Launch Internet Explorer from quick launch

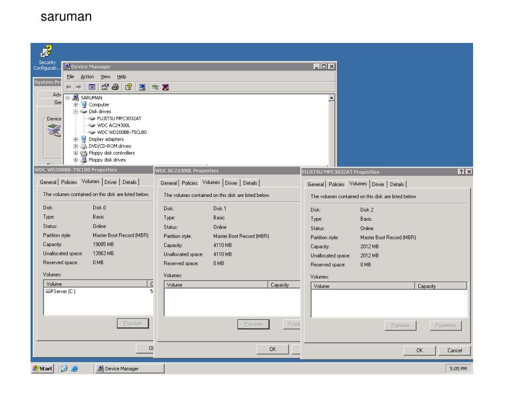tap(75, 369)
